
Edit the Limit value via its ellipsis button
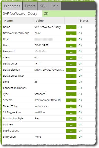(71, 82)
